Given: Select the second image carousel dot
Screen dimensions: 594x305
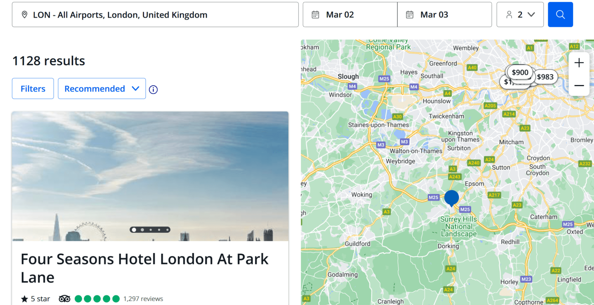Looking at the screenshot, I should (142, 230).
